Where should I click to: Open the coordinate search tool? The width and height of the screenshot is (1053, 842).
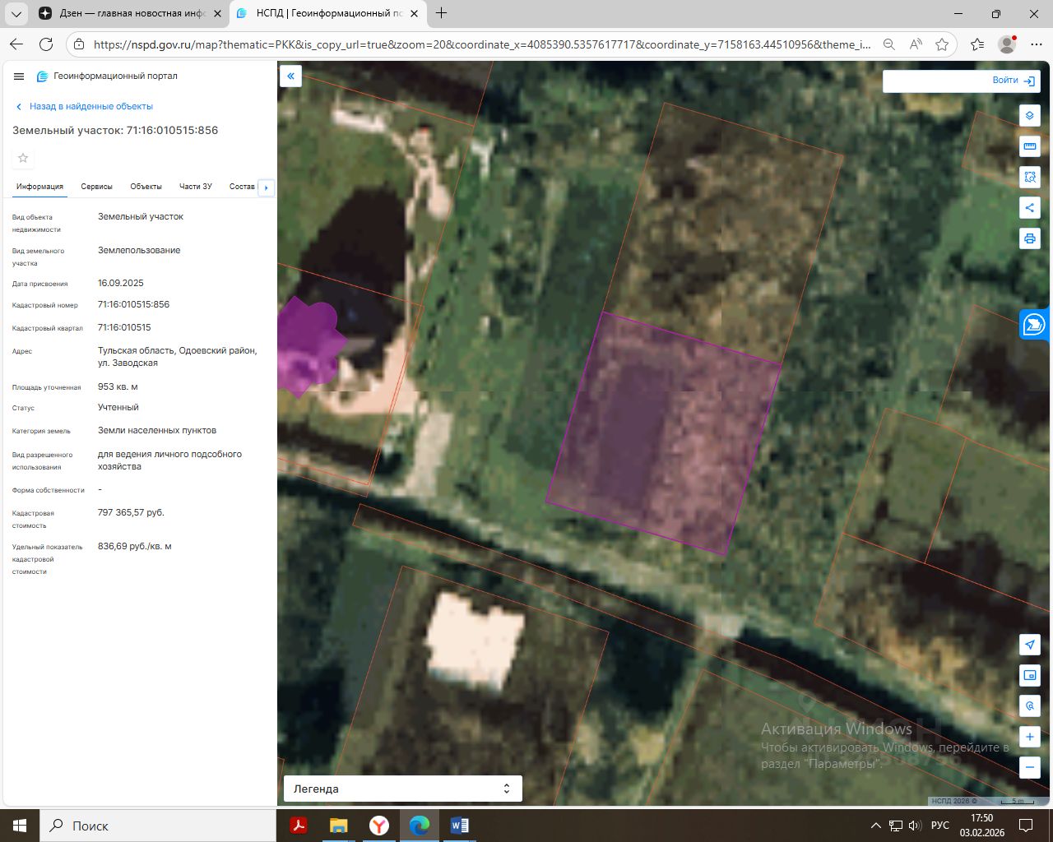pyautogui.click(x=1030, y=706)
